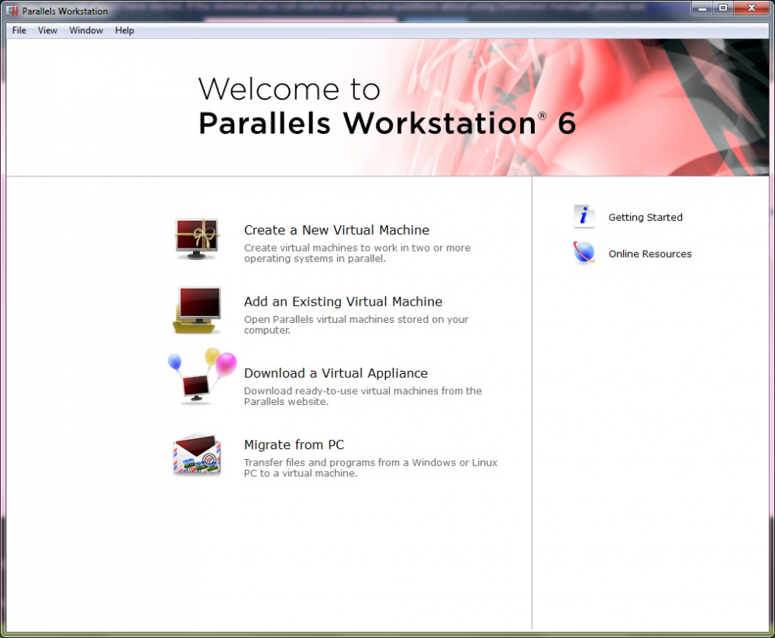Start Migrate from PC option
This screenshot has height=638, width=775.
(294, 445)
